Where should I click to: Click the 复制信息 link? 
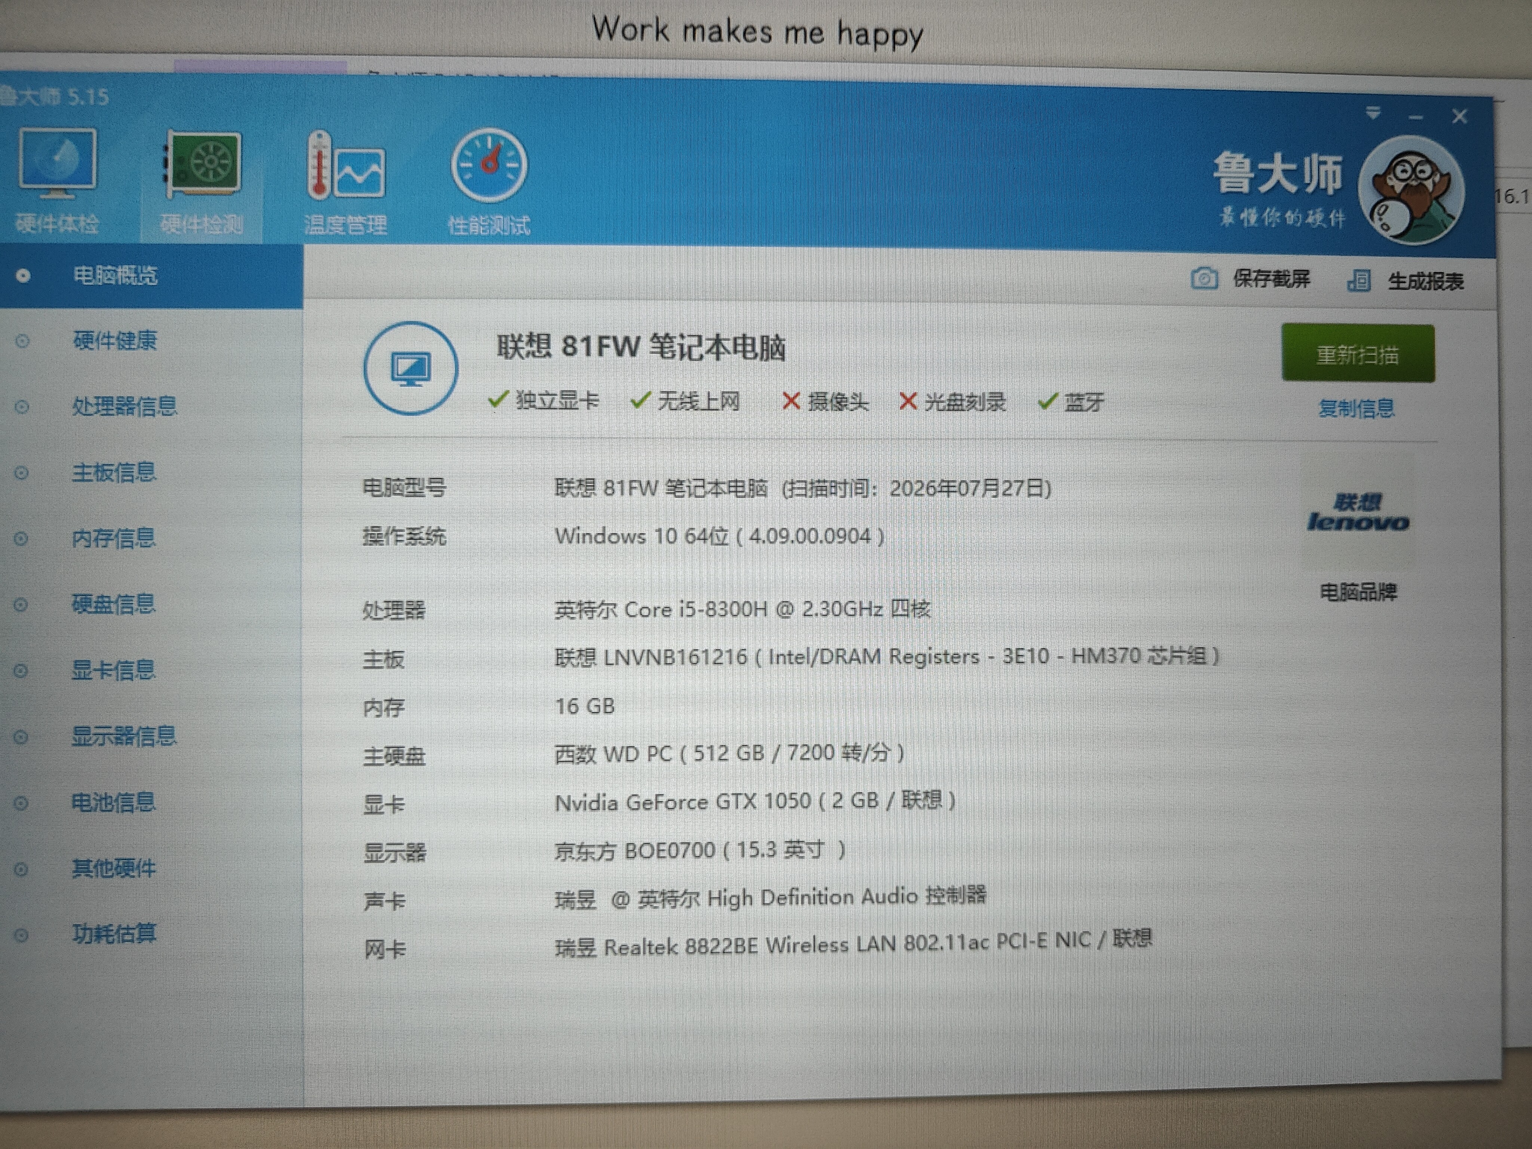click(x=1356, y=408)
